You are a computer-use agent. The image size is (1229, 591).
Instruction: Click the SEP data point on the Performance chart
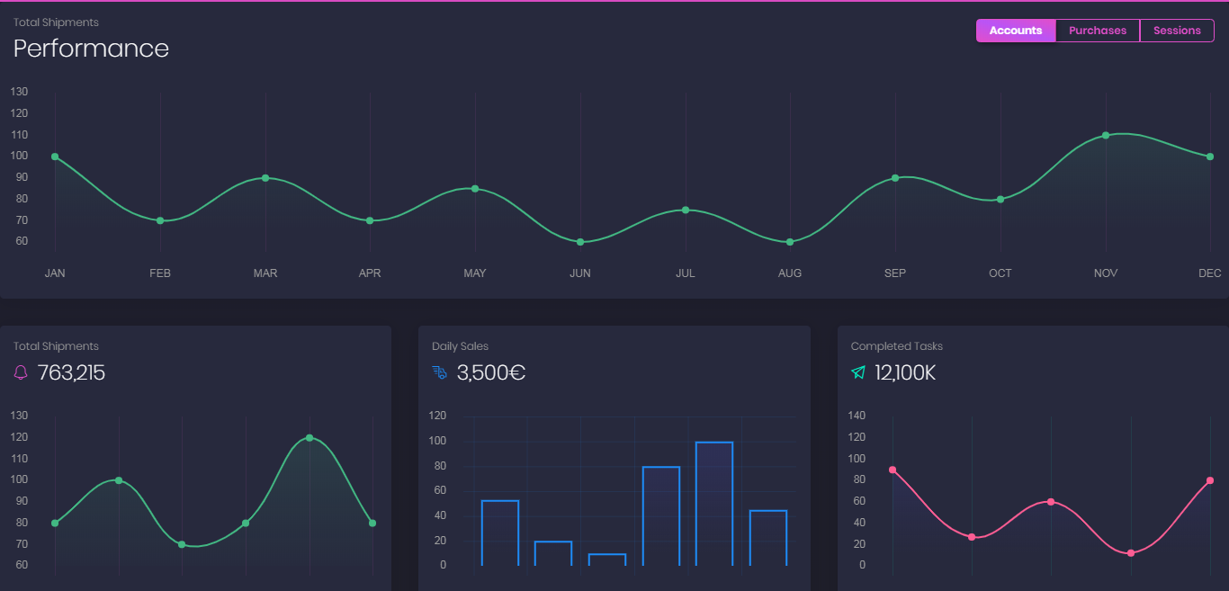point(895,178)
